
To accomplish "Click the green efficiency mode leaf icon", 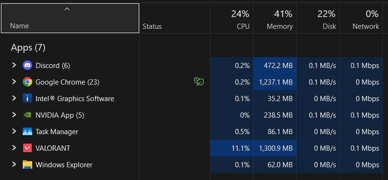I will [199, 82].
